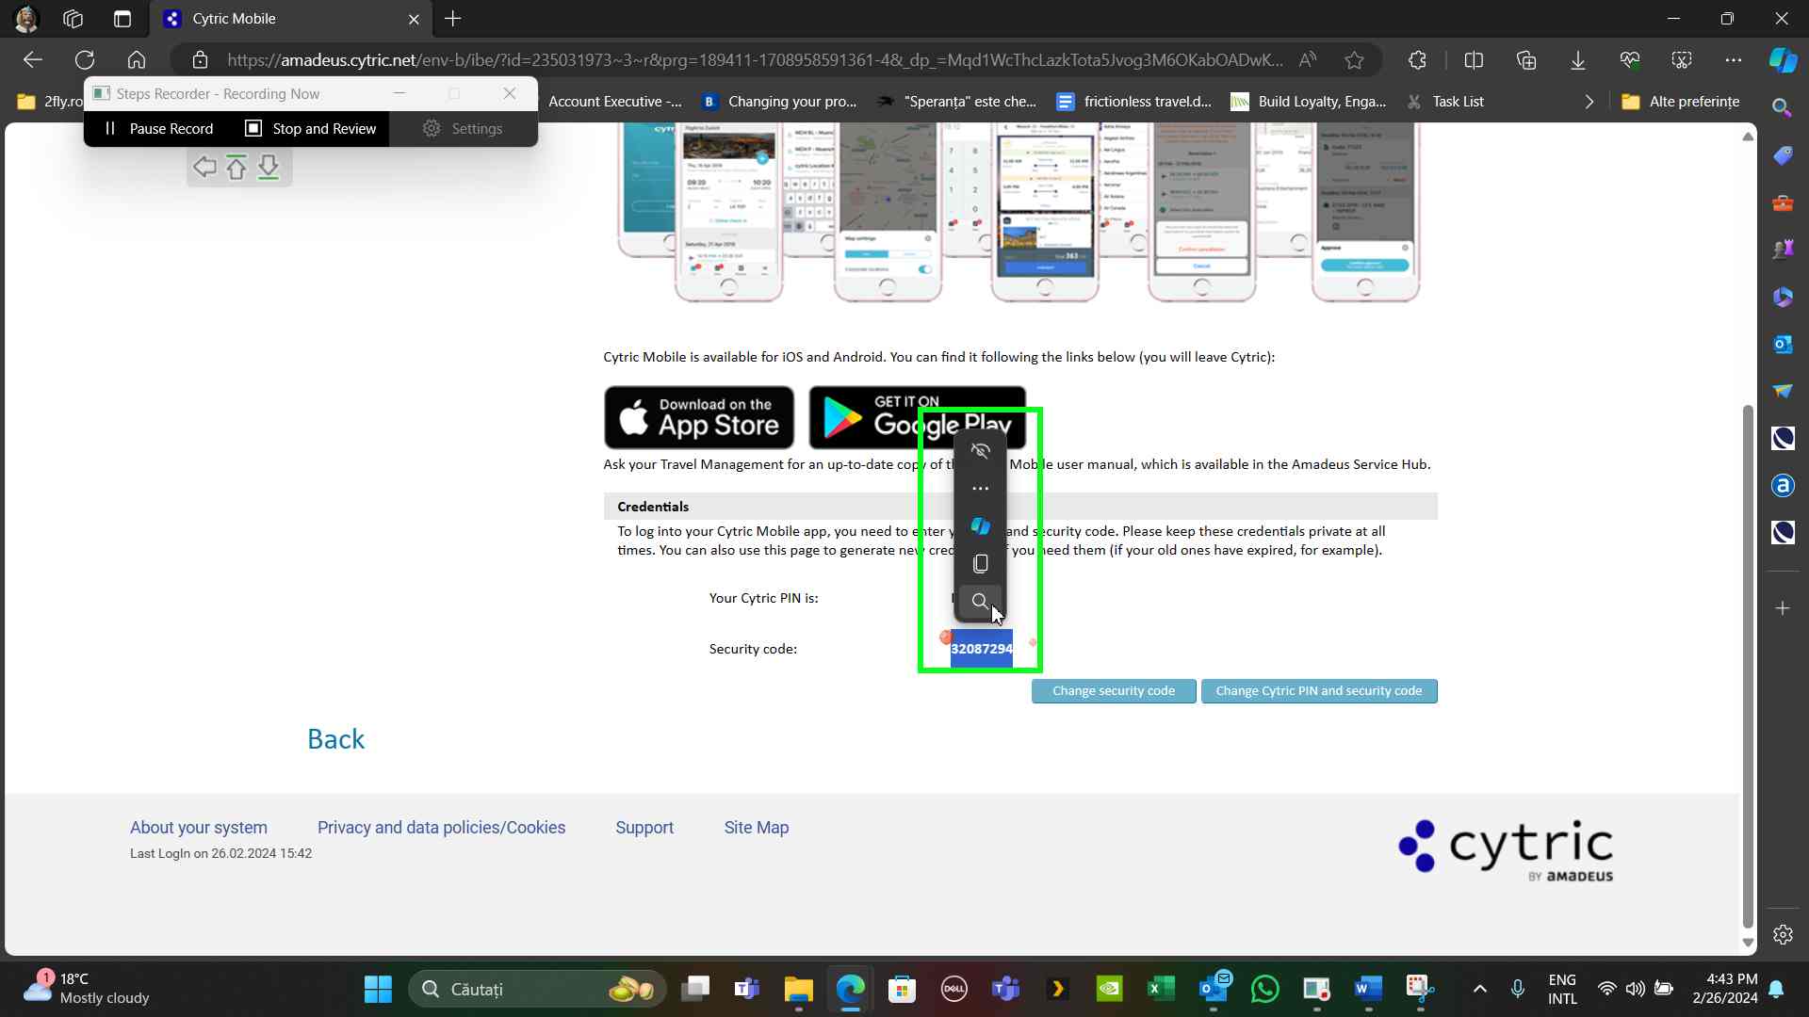
Task: Open the Outlook icon in Edge sidebar
Action: 1783,344
